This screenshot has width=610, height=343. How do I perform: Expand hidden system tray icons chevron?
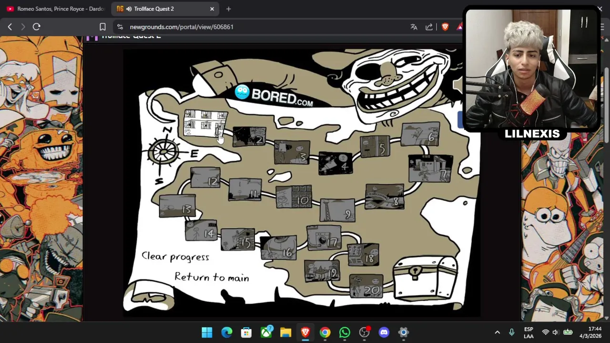pos(497,332)
